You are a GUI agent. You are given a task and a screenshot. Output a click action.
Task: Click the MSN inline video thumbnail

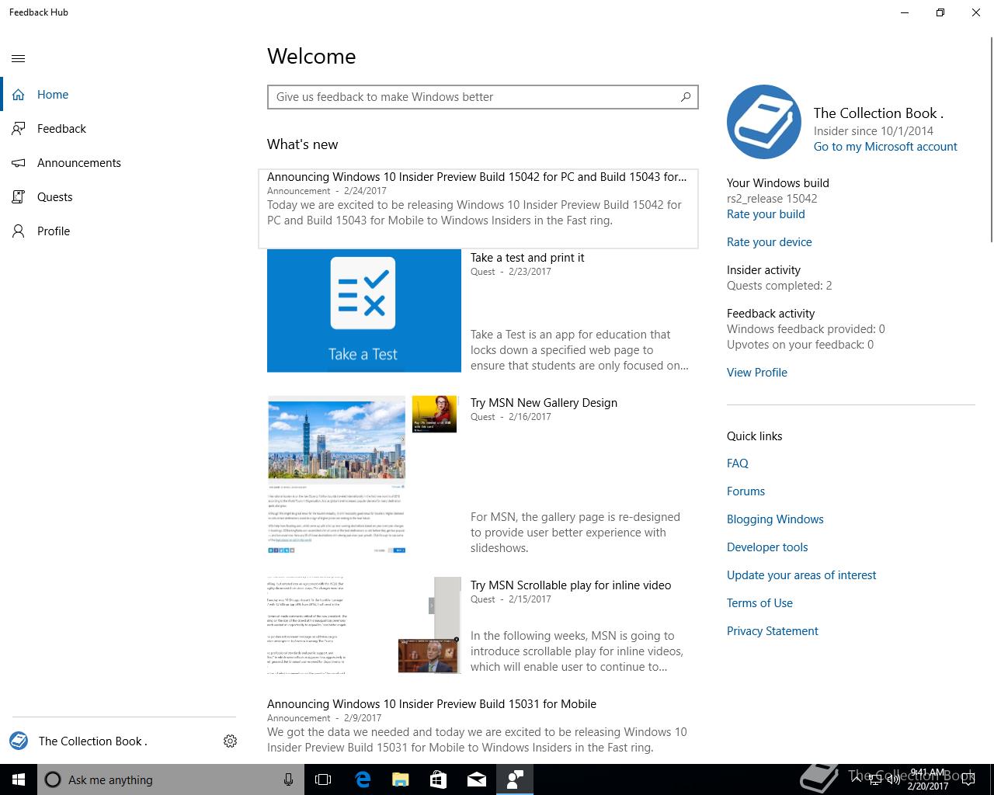point(364,626)
